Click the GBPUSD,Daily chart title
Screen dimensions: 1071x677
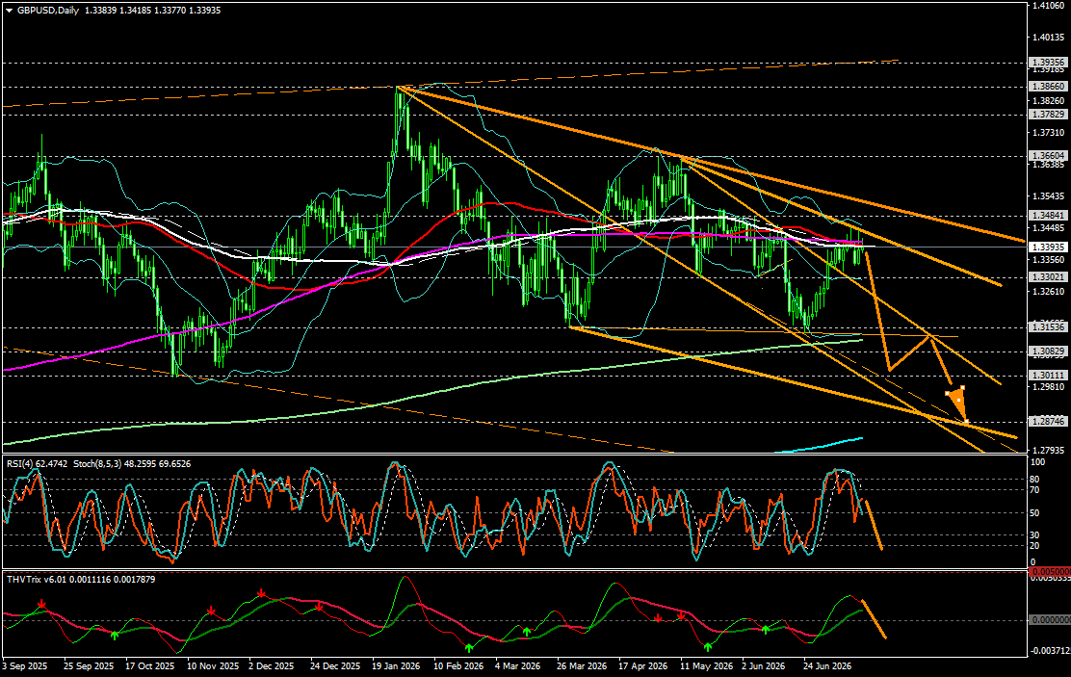pos(48,11)
